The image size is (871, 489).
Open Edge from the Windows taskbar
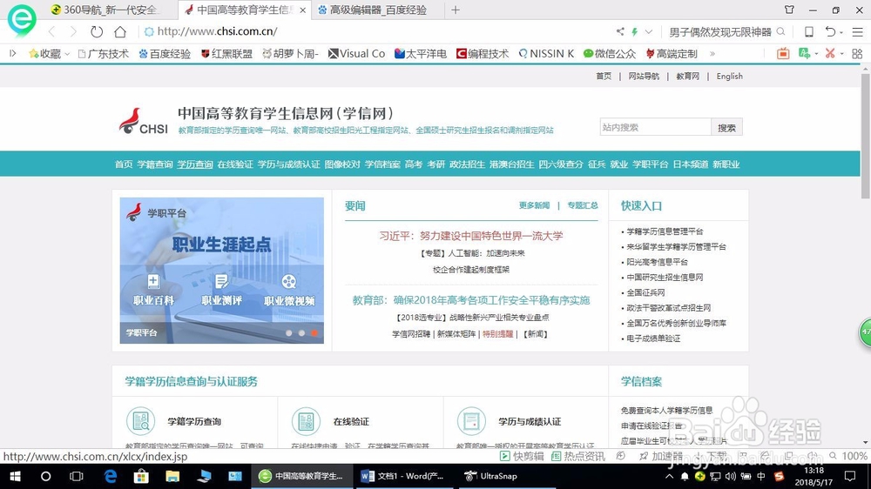point(111,476)
